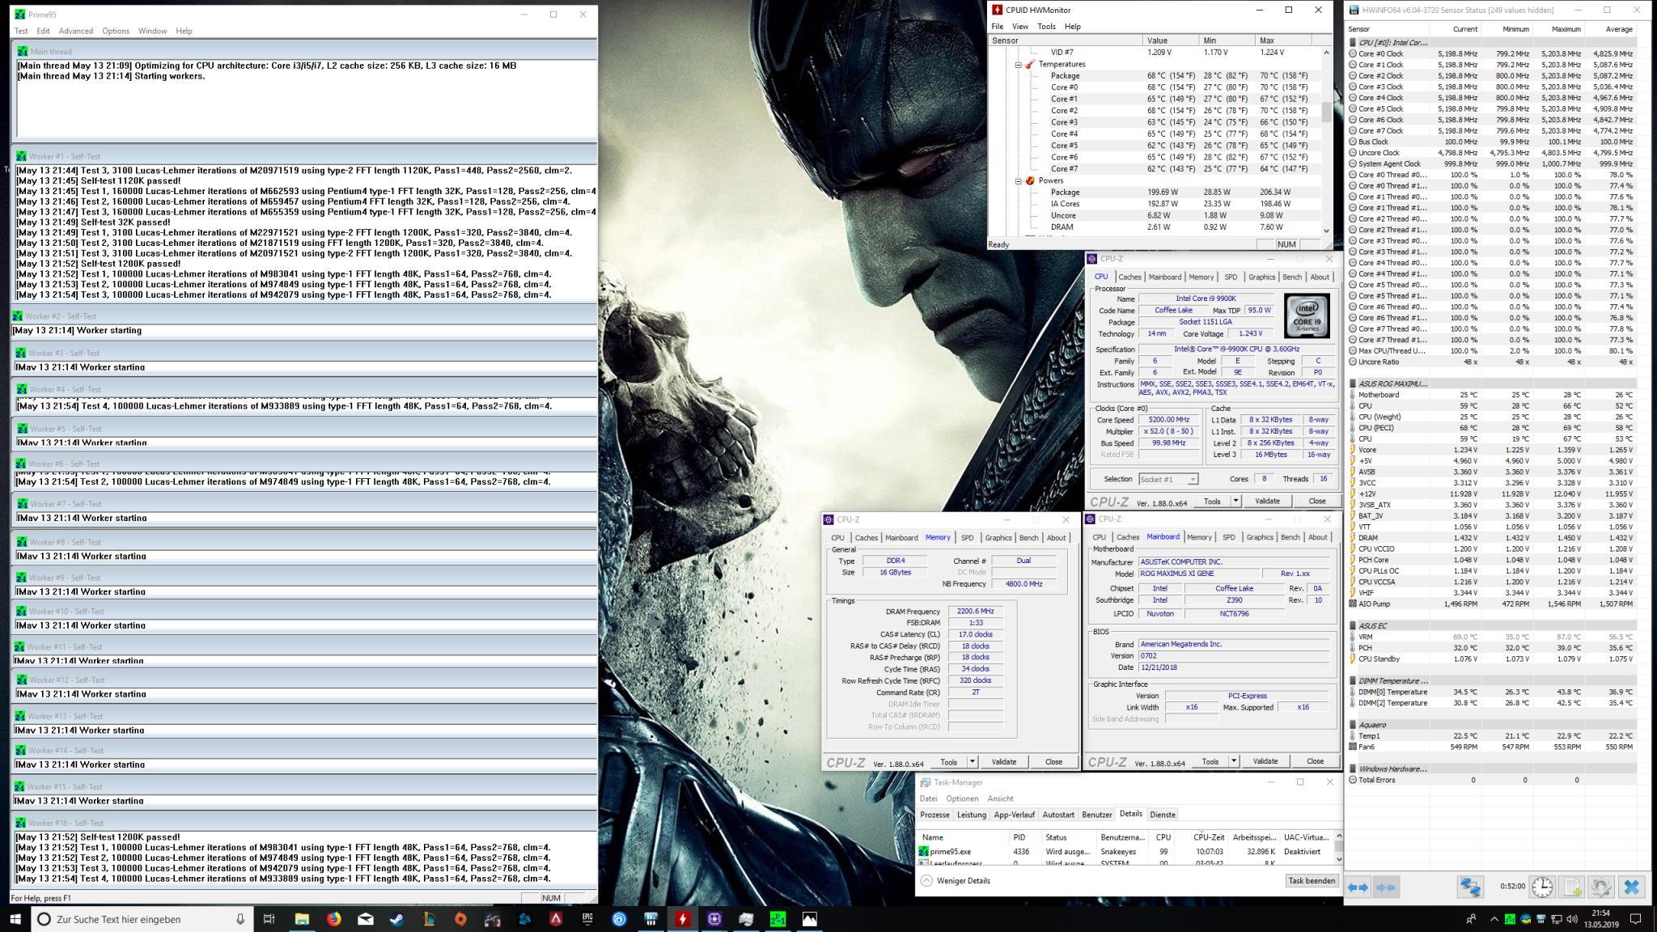Open Task-Manager Optionen menu
Screen dimensions: 1657x932
coord(962,799)
